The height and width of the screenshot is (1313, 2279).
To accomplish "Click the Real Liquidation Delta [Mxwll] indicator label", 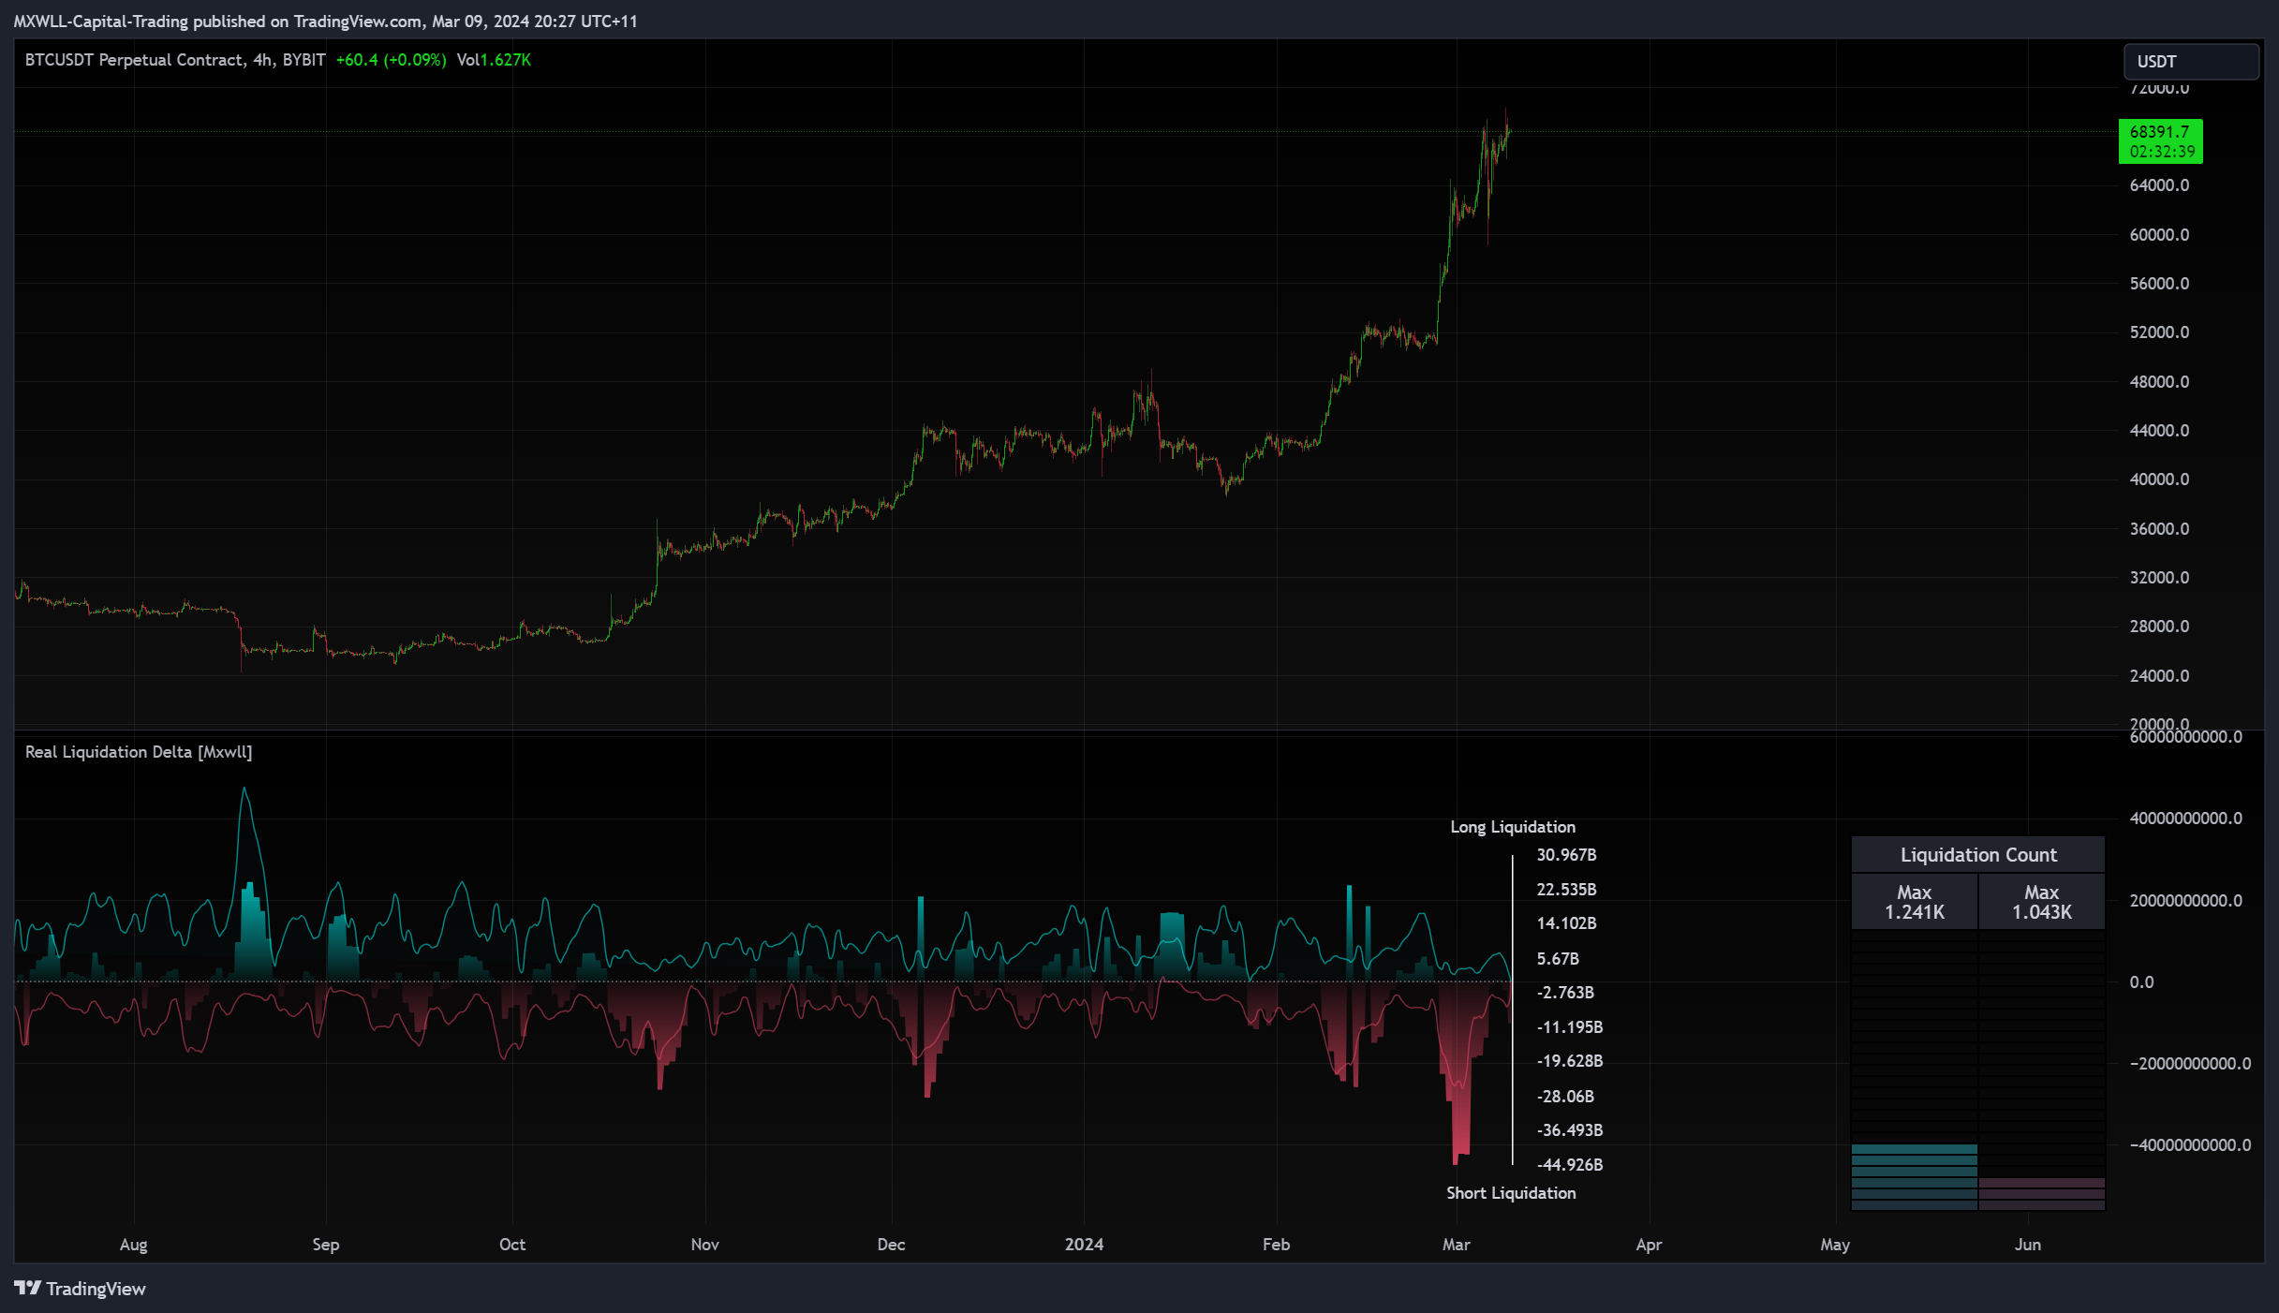I will click(x=139, y=752).
